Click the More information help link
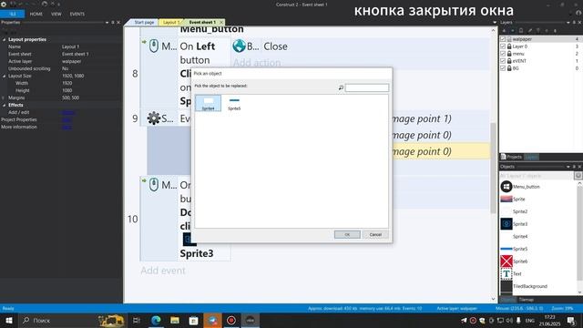This screenshot has width=583, height=328. (x=66, y=127)
